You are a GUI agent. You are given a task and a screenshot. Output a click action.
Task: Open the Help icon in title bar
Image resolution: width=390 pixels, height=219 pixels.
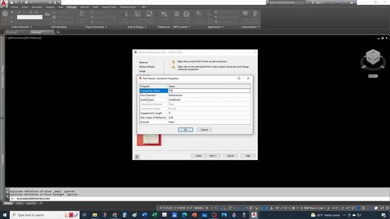coord(352,2)
